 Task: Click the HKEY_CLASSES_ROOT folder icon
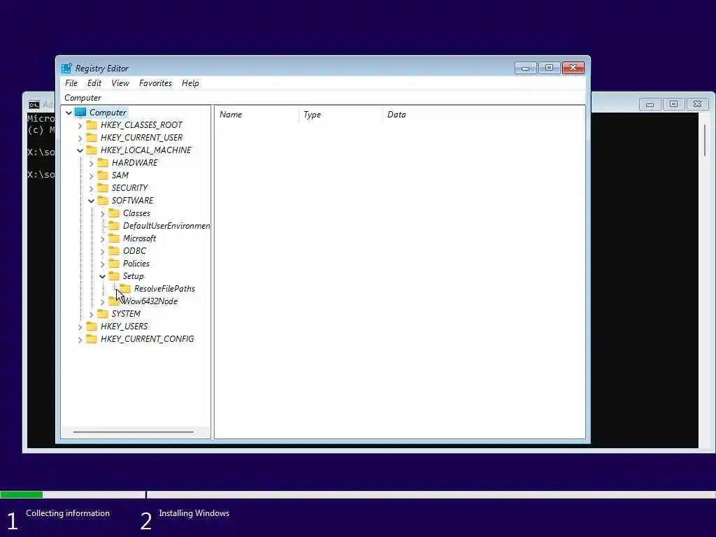pyautogui.click(x=92, y=124)
